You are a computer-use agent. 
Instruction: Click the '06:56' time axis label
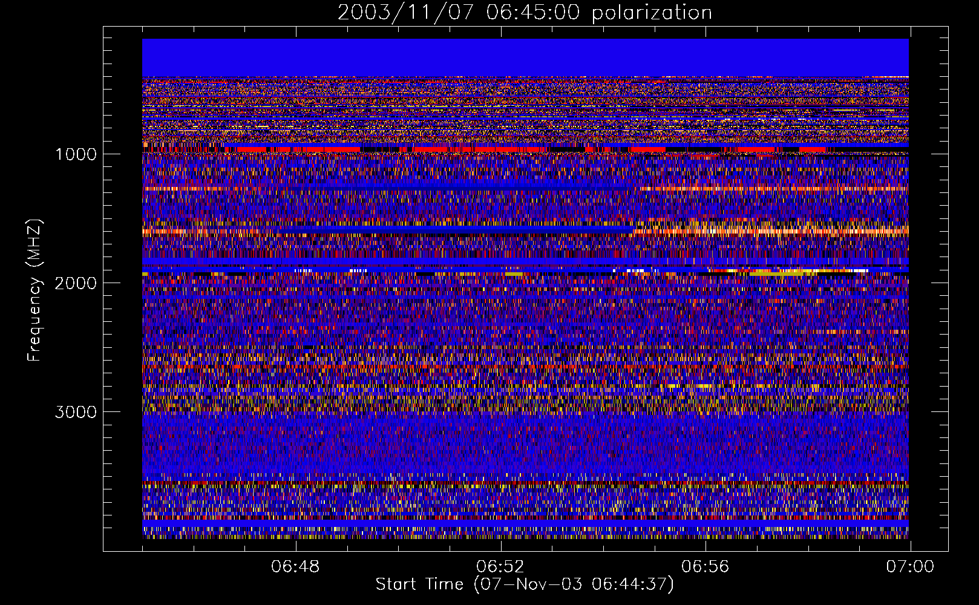click(706, 567)
